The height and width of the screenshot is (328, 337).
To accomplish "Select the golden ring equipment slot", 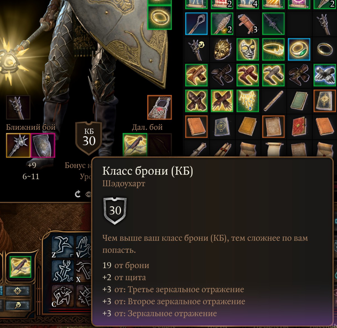I will pos(159,17).
